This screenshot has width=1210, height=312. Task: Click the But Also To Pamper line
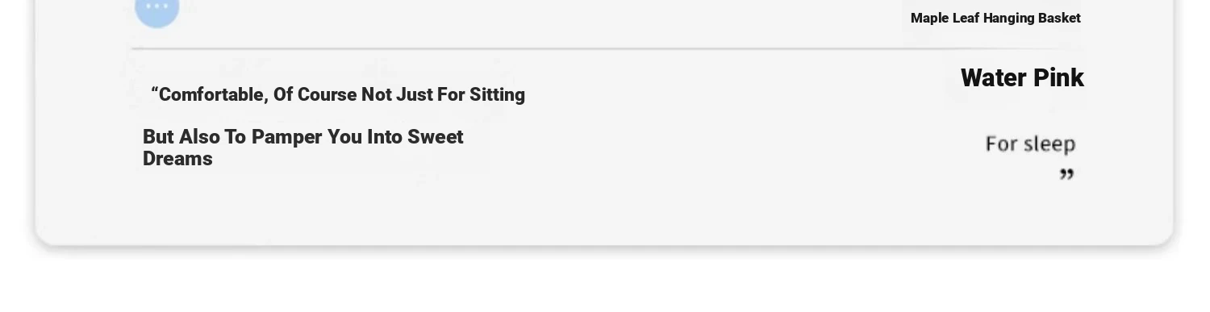click(303, 137)
